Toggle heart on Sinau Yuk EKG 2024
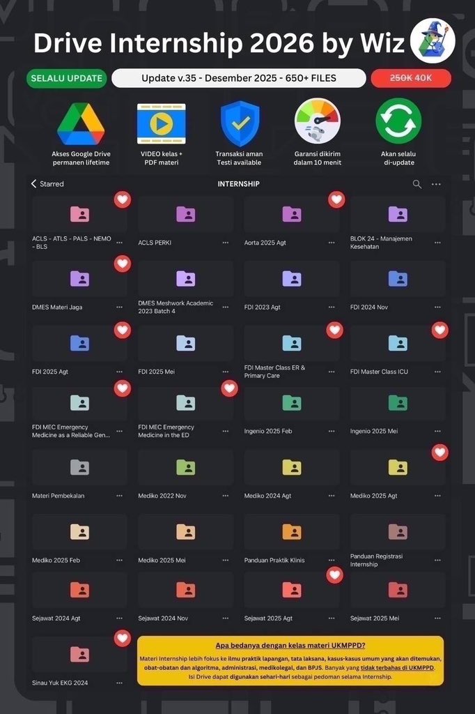Viewport: 475px width, 714px height. (x=123, y=639)
